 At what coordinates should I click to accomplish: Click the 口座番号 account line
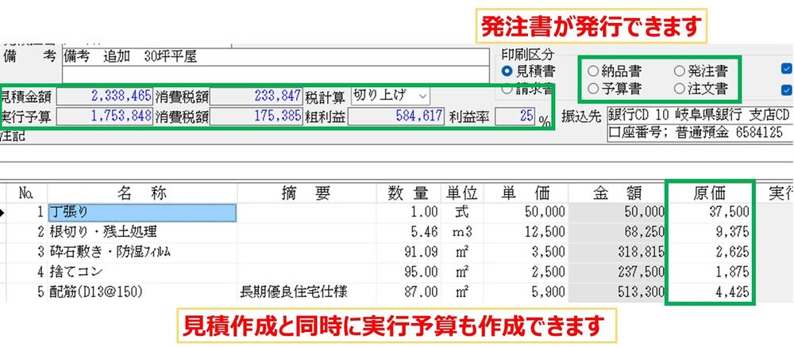[700, 132]
